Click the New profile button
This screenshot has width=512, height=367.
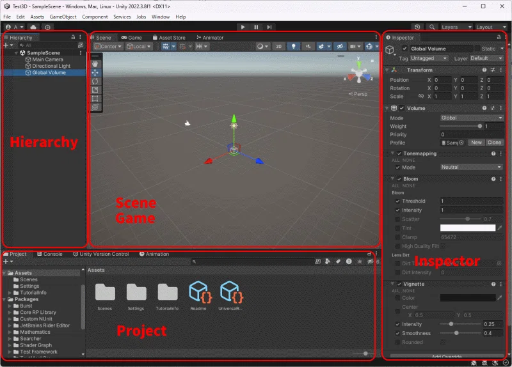point(476,143)
